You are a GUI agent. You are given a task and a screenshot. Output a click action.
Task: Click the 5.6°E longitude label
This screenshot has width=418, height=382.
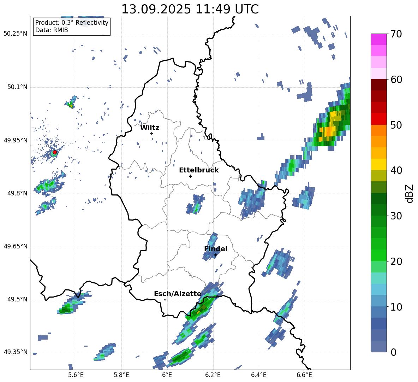pos(76,375)
